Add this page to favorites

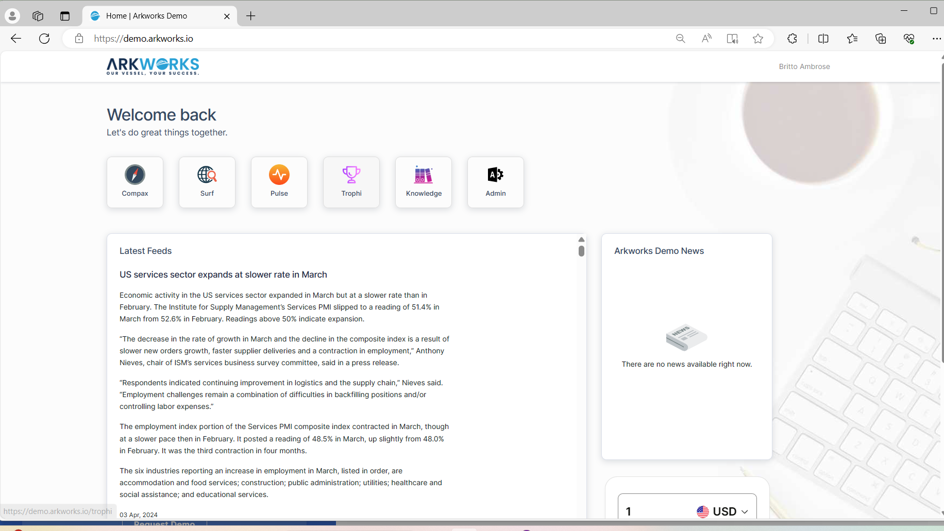tap(758, 39)
